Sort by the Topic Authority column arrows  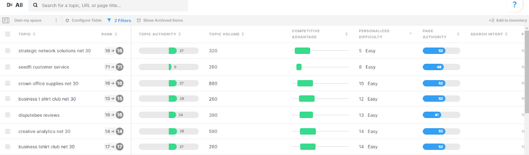pos(180,34)
